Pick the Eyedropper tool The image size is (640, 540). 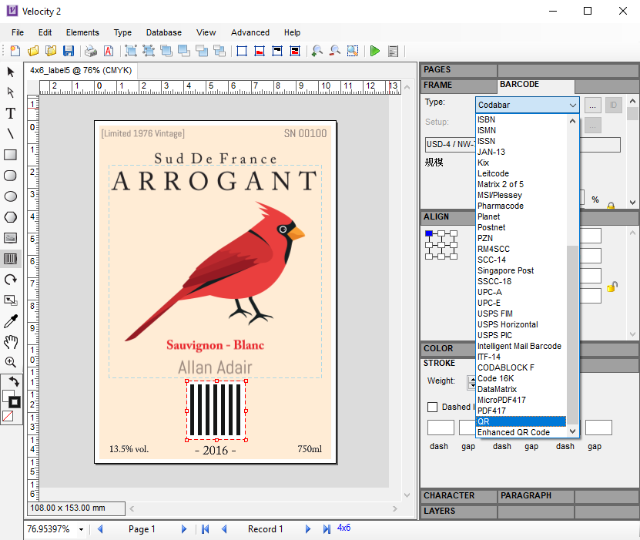[11, 320]
